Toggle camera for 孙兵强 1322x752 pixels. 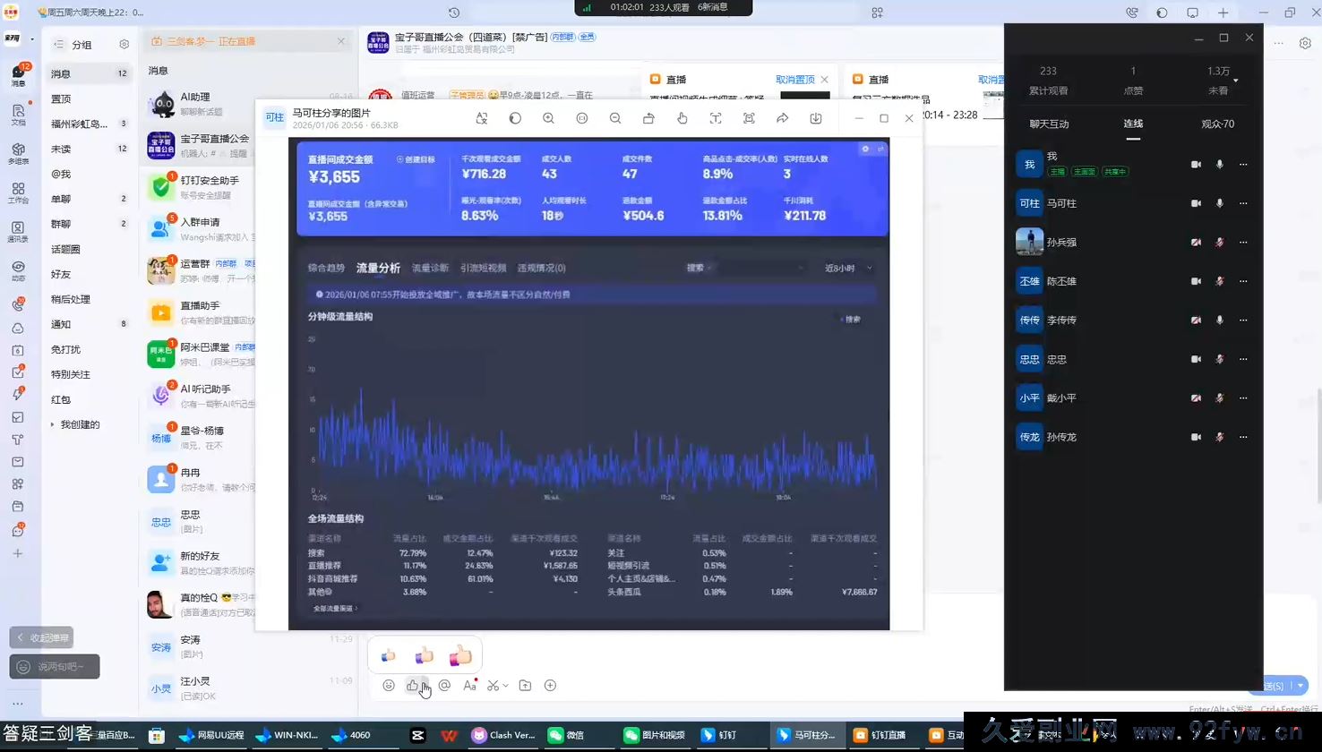tap(1196, 243)
